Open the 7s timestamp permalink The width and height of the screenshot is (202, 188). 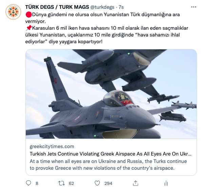[121, 7]
